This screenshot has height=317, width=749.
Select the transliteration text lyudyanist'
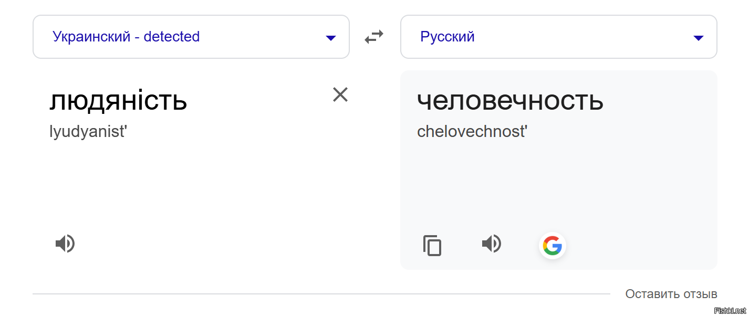coord(88,131)
